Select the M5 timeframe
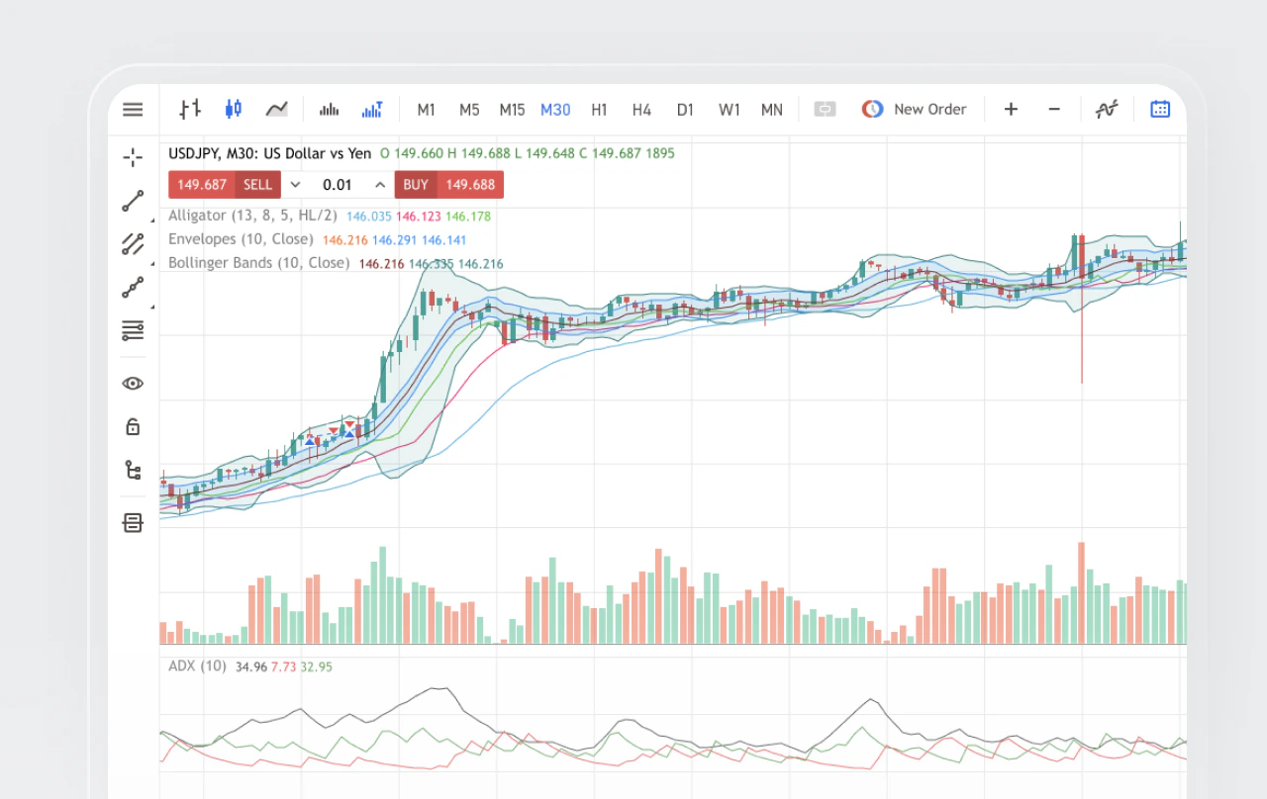Image resolution: width=1267 pixels, height=799 pixels. coord(469,110)
